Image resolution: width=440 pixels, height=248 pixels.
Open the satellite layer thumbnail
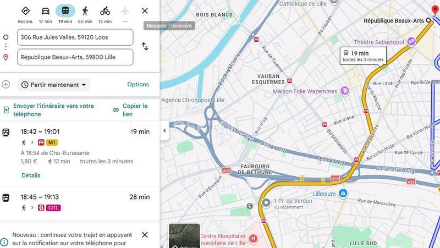pos(184,236)
